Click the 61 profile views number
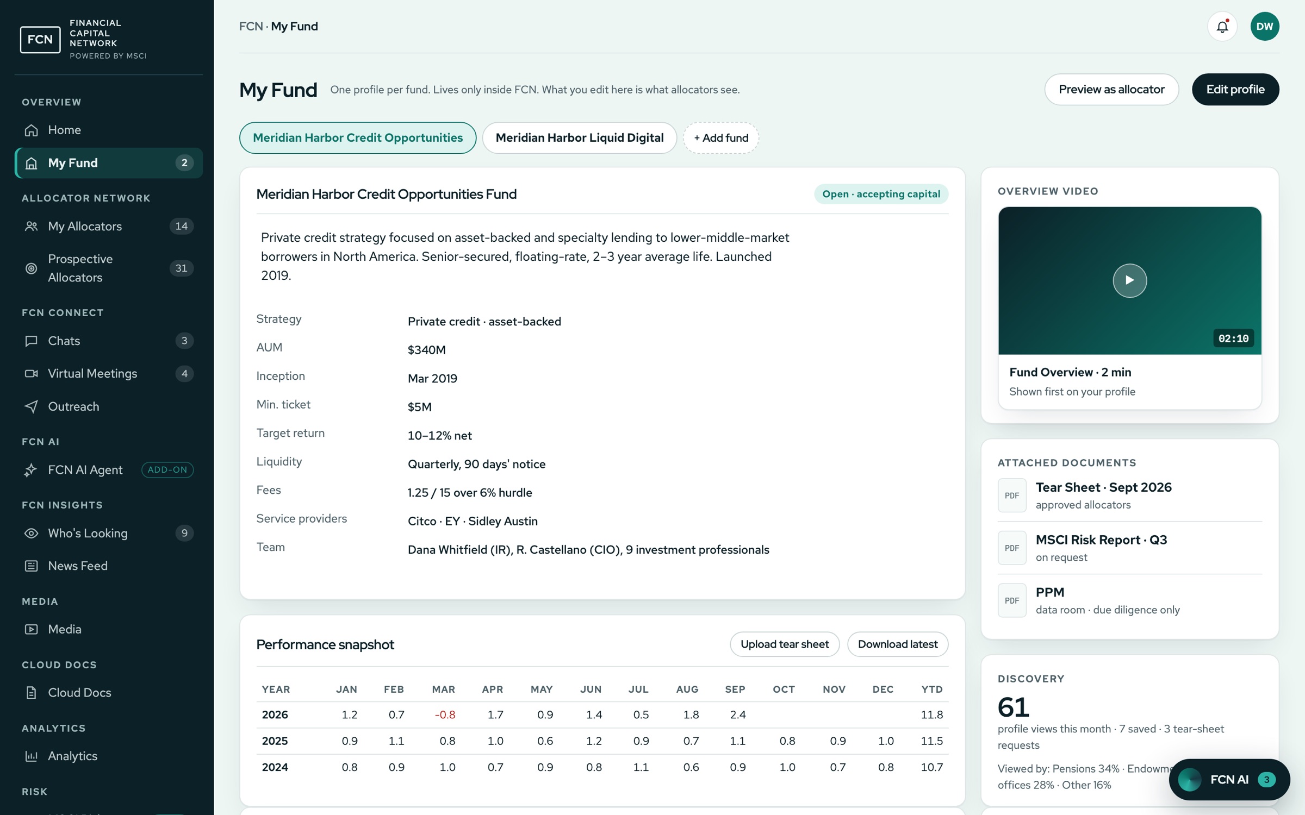 (1014, 707)
